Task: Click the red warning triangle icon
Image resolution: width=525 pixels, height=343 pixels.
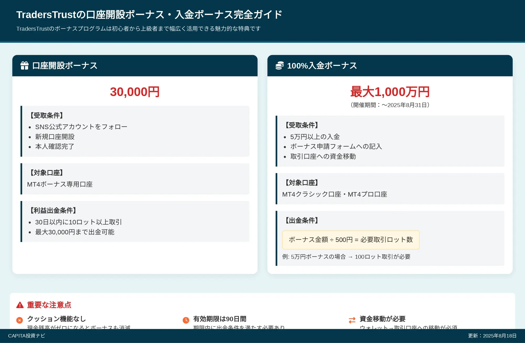Action: [x=20, y=305]
